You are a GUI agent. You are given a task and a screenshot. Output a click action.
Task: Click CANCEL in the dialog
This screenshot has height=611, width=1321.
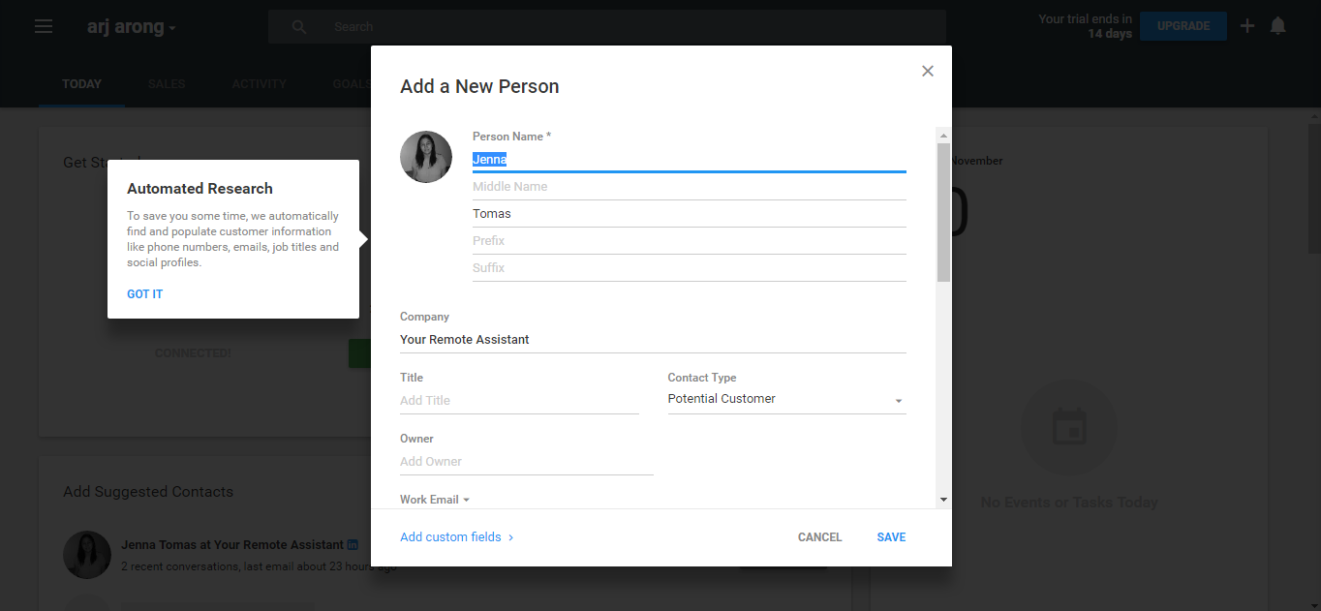point(820,537)
